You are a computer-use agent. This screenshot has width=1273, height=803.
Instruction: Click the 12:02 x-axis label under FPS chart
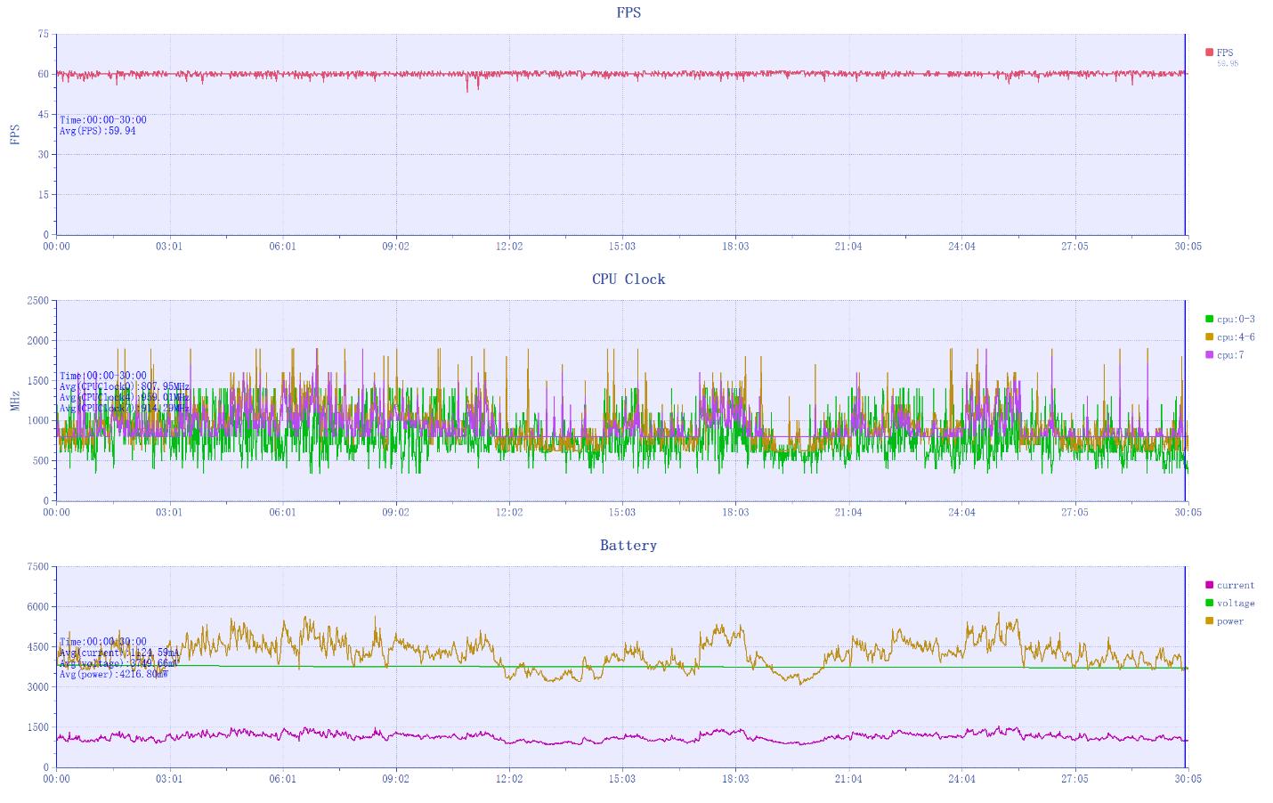509,247
